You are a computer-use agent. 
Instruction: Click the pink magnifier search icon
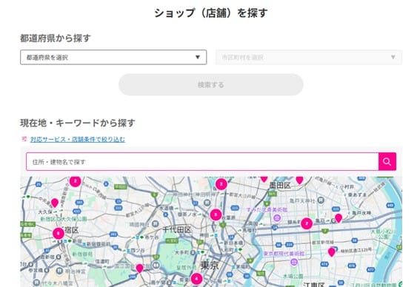point(387,161)
